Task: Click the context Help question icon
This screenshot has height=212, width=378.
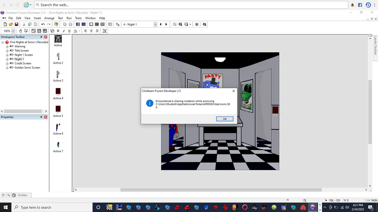Action: click(56, 24)
